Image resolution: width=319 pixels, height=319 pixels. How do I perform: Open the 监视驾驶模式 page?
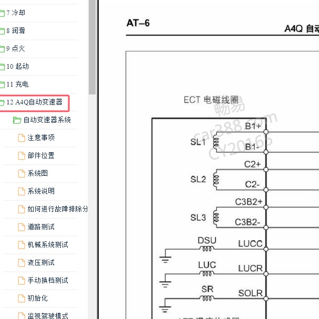coord(48,315)
